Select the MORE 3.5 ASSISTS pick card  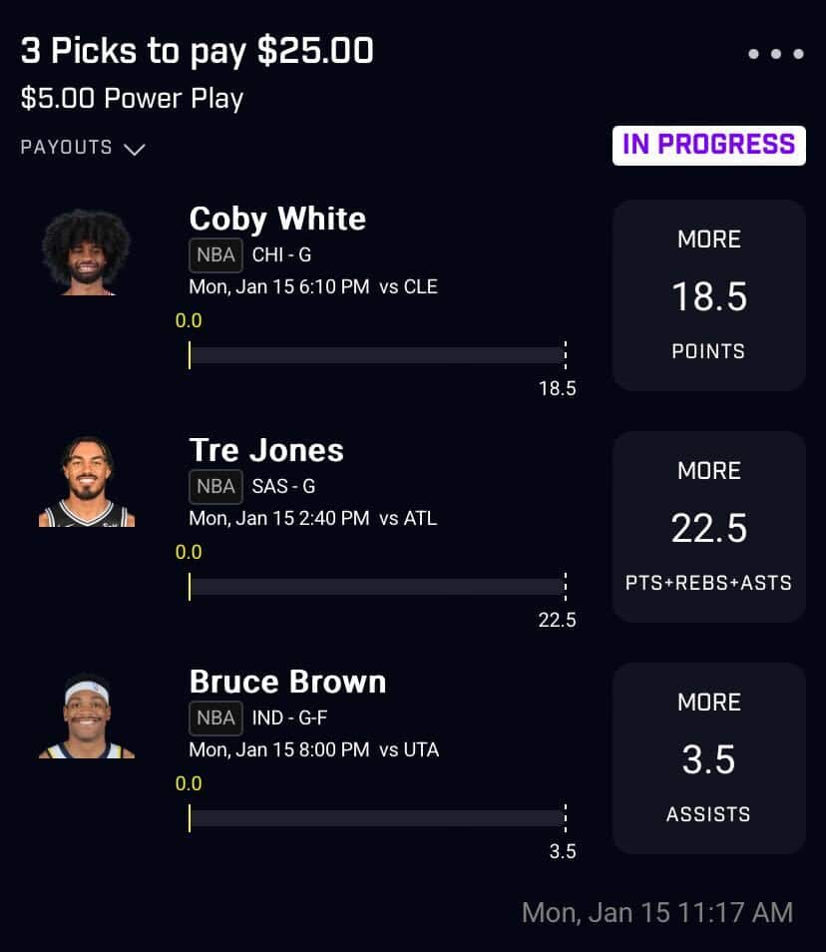[708, 758]
